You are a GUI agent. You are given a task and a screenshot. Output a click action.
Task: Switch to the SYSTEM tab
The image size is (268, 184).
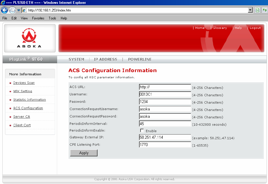pyautogui.click(x=76, y=59)
